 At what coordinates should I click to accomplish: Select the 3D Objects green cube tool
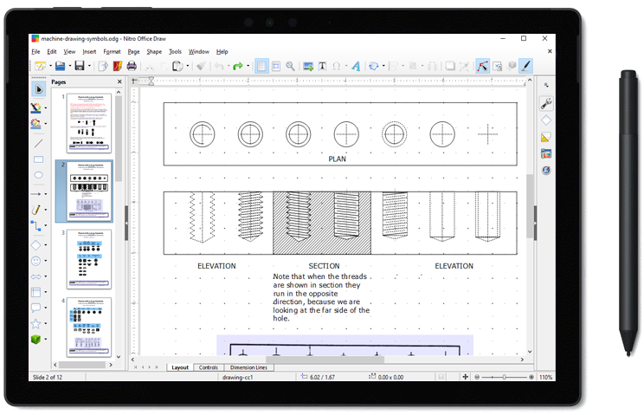pyautogui.click(x=36, y=340)
